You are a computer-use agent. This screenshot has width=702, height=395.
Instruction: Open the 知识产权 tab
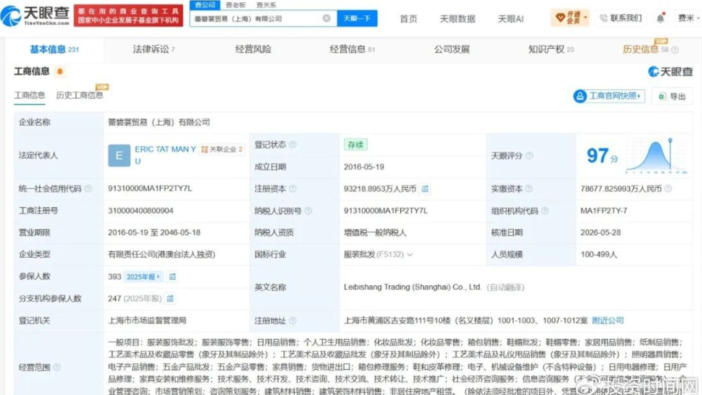coord(551,49)
